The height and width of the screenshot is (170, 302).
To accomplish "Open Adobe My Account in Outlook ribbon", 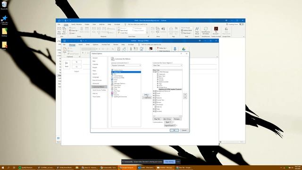I will tap(216, 31).
